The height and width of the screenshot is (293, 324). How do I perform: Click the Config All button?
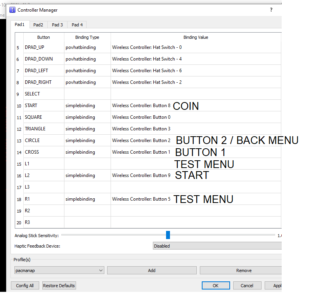(25, 285)
